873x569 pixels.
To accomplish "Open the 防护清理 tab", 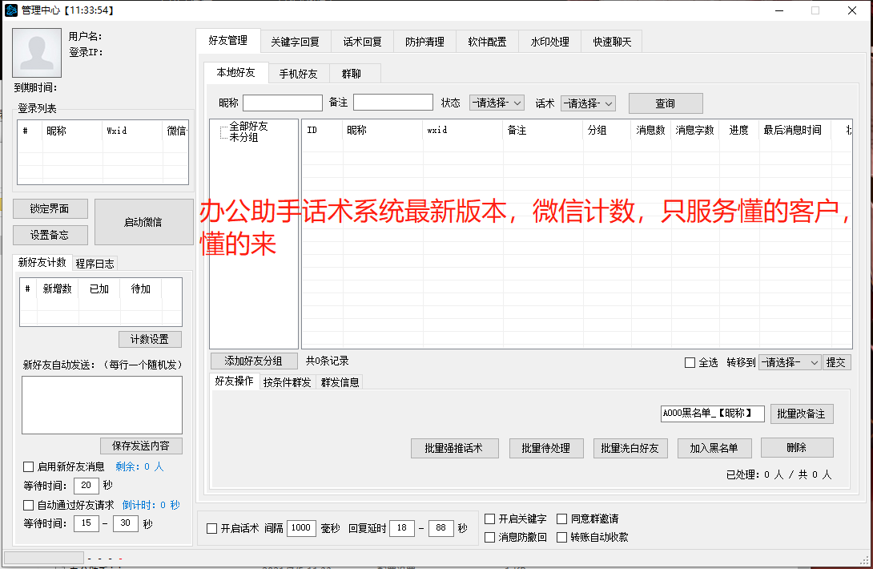I will point(424,42).
